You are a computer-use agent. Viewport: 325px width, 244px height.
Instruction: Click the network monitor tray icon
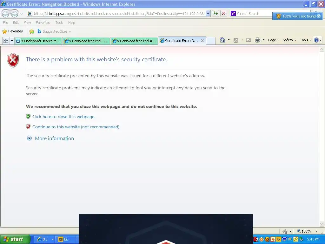click(284, 240)
